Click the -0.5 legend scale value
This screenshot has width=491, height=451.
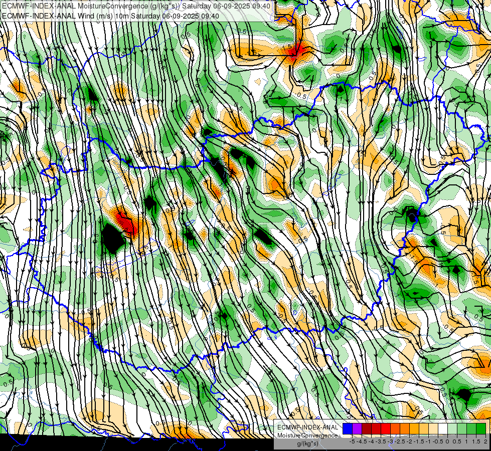click(438, 441)
